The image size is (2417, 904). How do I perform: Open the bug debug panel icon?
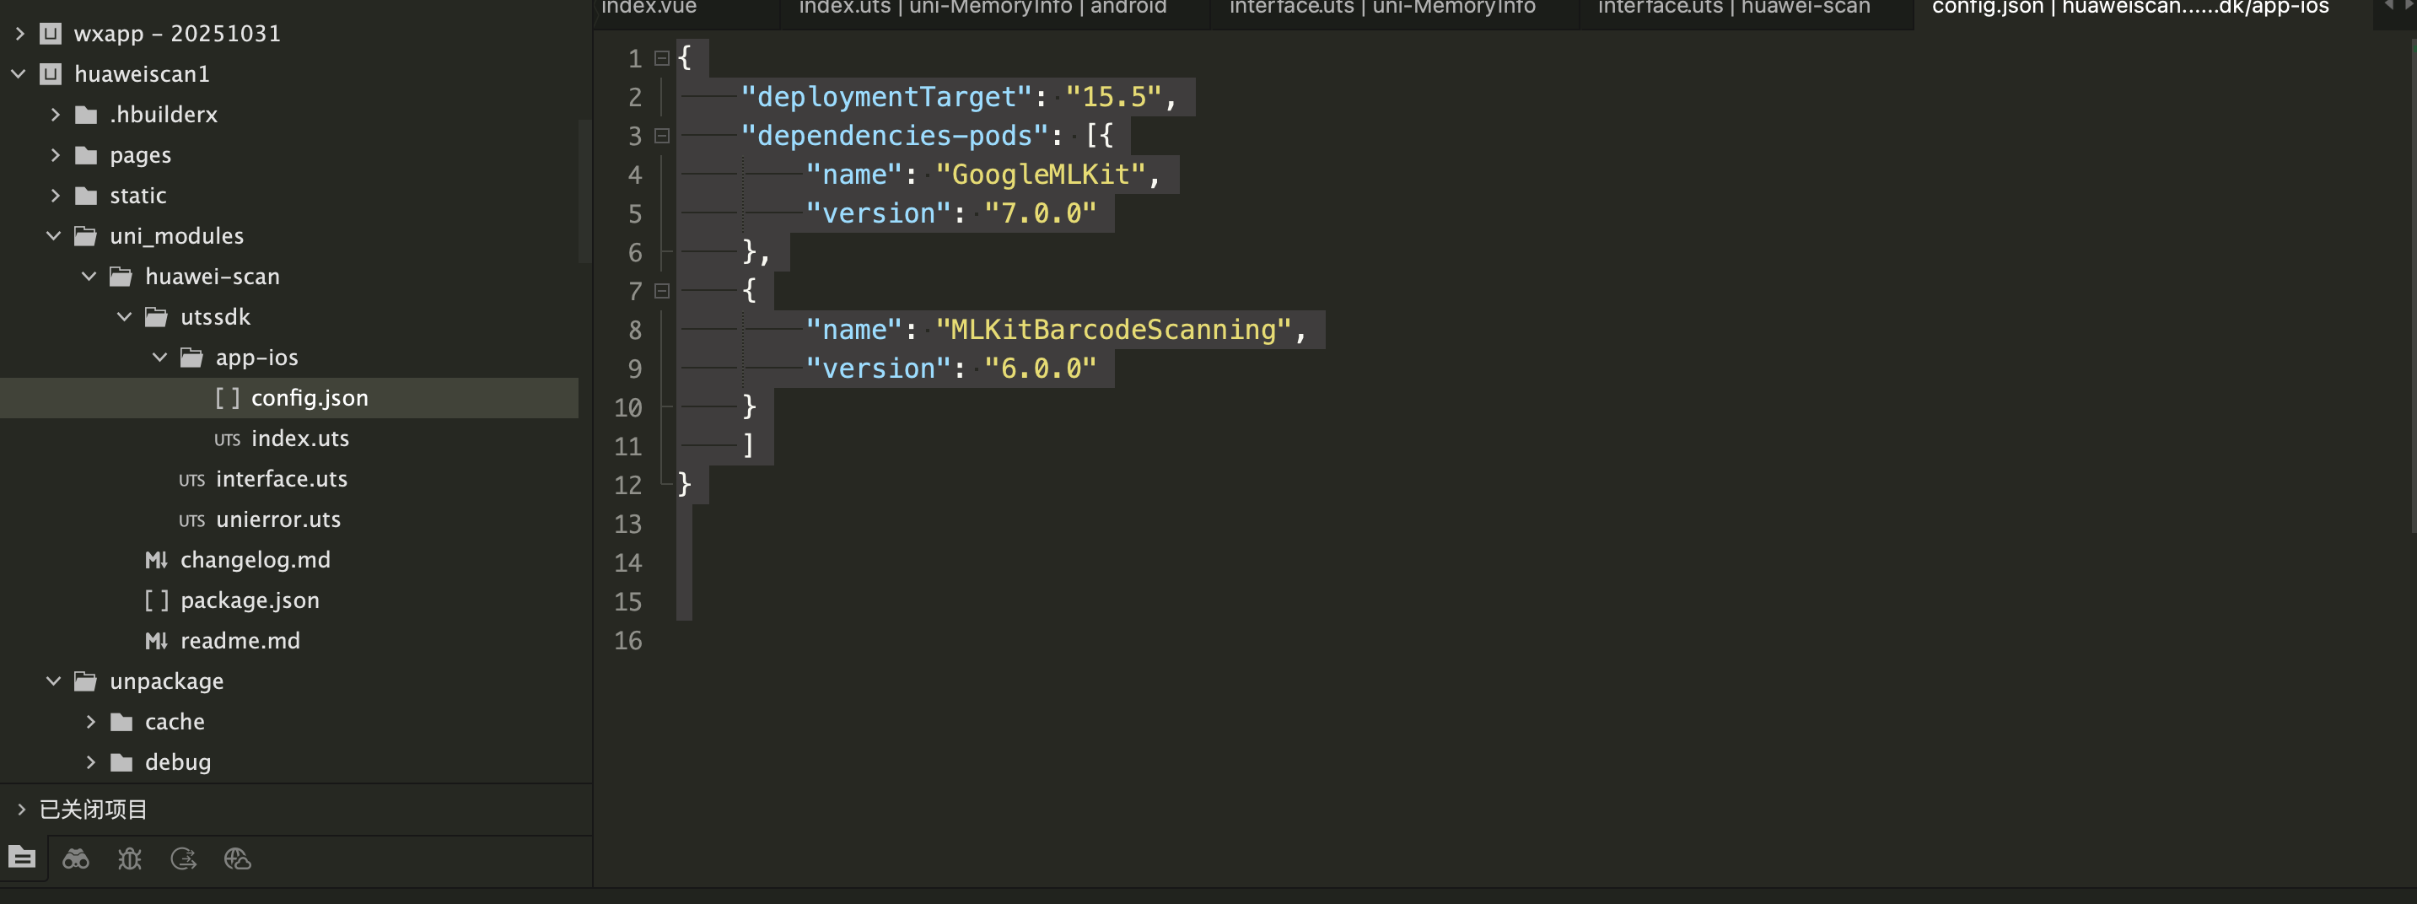click(x=130, y=858)
